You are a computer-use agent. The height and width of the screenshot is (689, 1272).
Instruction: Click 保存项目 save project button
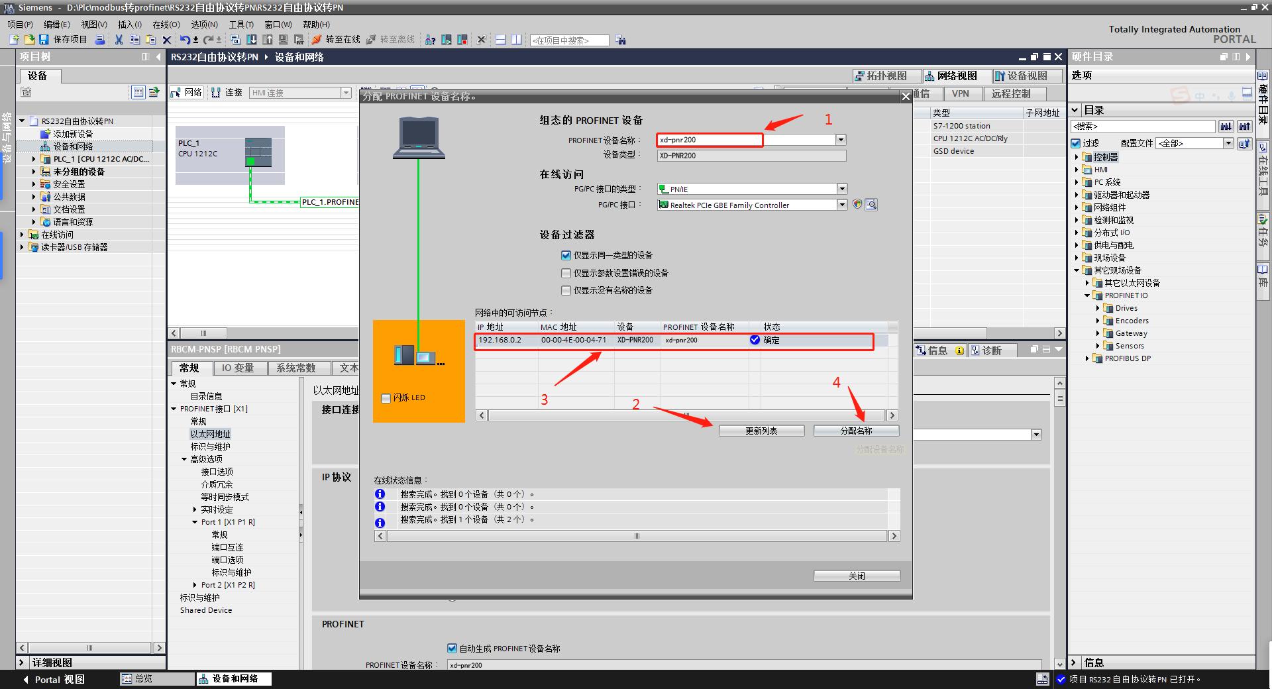click(x=64, y=40)
